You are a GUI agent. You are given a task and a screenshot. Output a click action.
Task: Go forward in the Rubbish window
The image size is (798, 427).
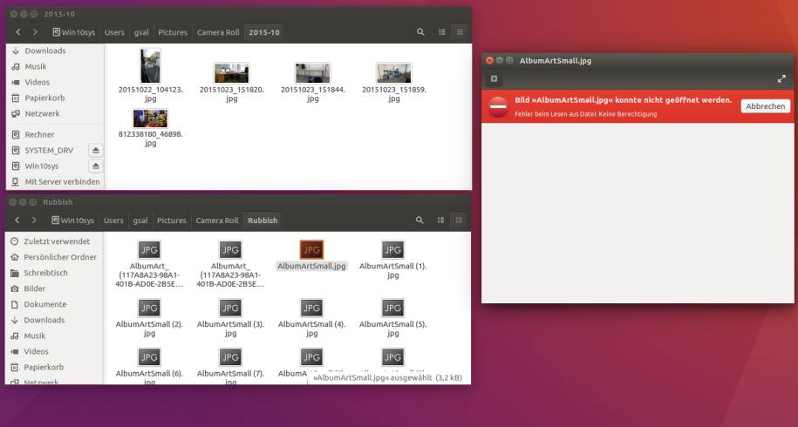[x=34, y=220]
